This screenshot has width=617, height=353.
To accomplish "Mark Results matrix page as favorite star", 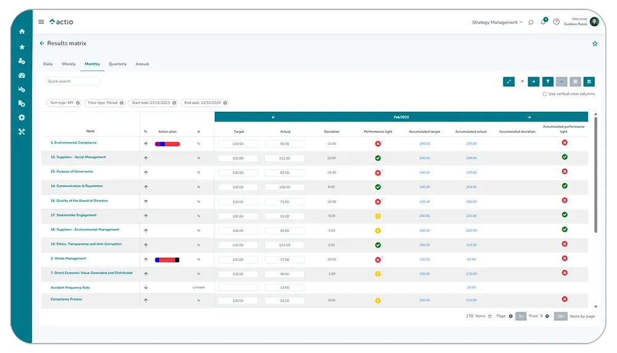I will click(x=595, y=44).
